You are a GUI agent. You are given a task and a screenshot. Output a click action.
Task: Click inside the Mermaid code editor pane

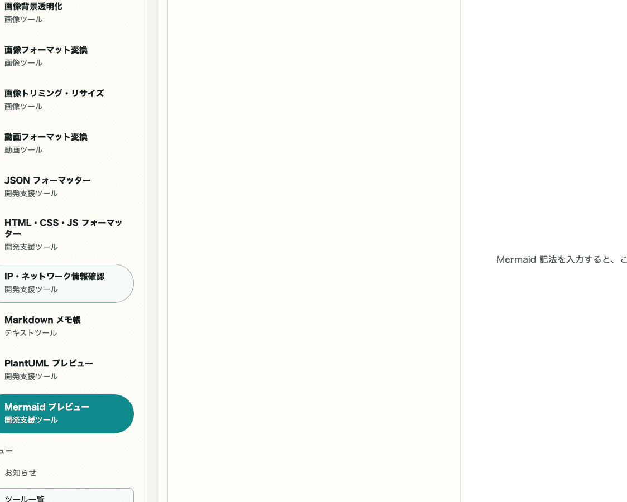(x=312, y=251)
